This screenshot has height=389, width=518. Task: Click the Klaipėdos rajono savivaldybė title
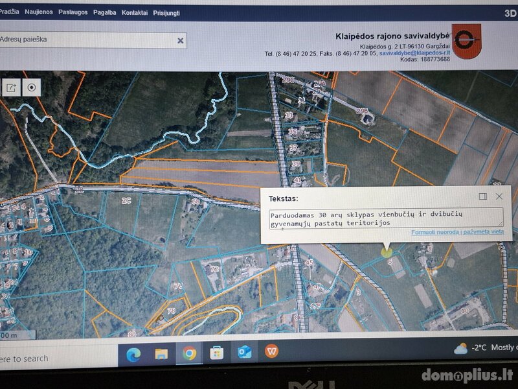(x=392, y=36)
